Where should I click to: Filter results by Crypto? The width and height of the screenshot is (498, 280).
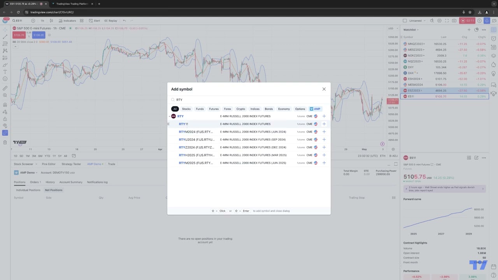(241, 109)
